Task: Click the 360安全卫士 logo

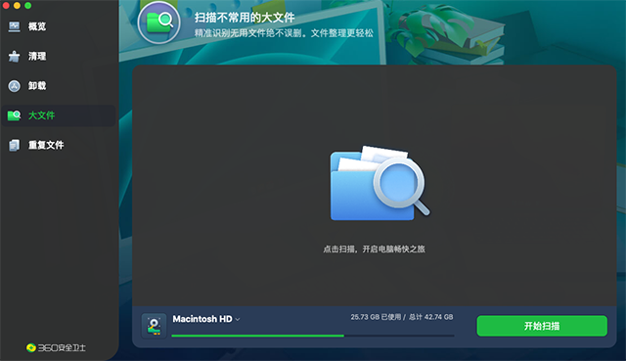Action: [56, 348]
